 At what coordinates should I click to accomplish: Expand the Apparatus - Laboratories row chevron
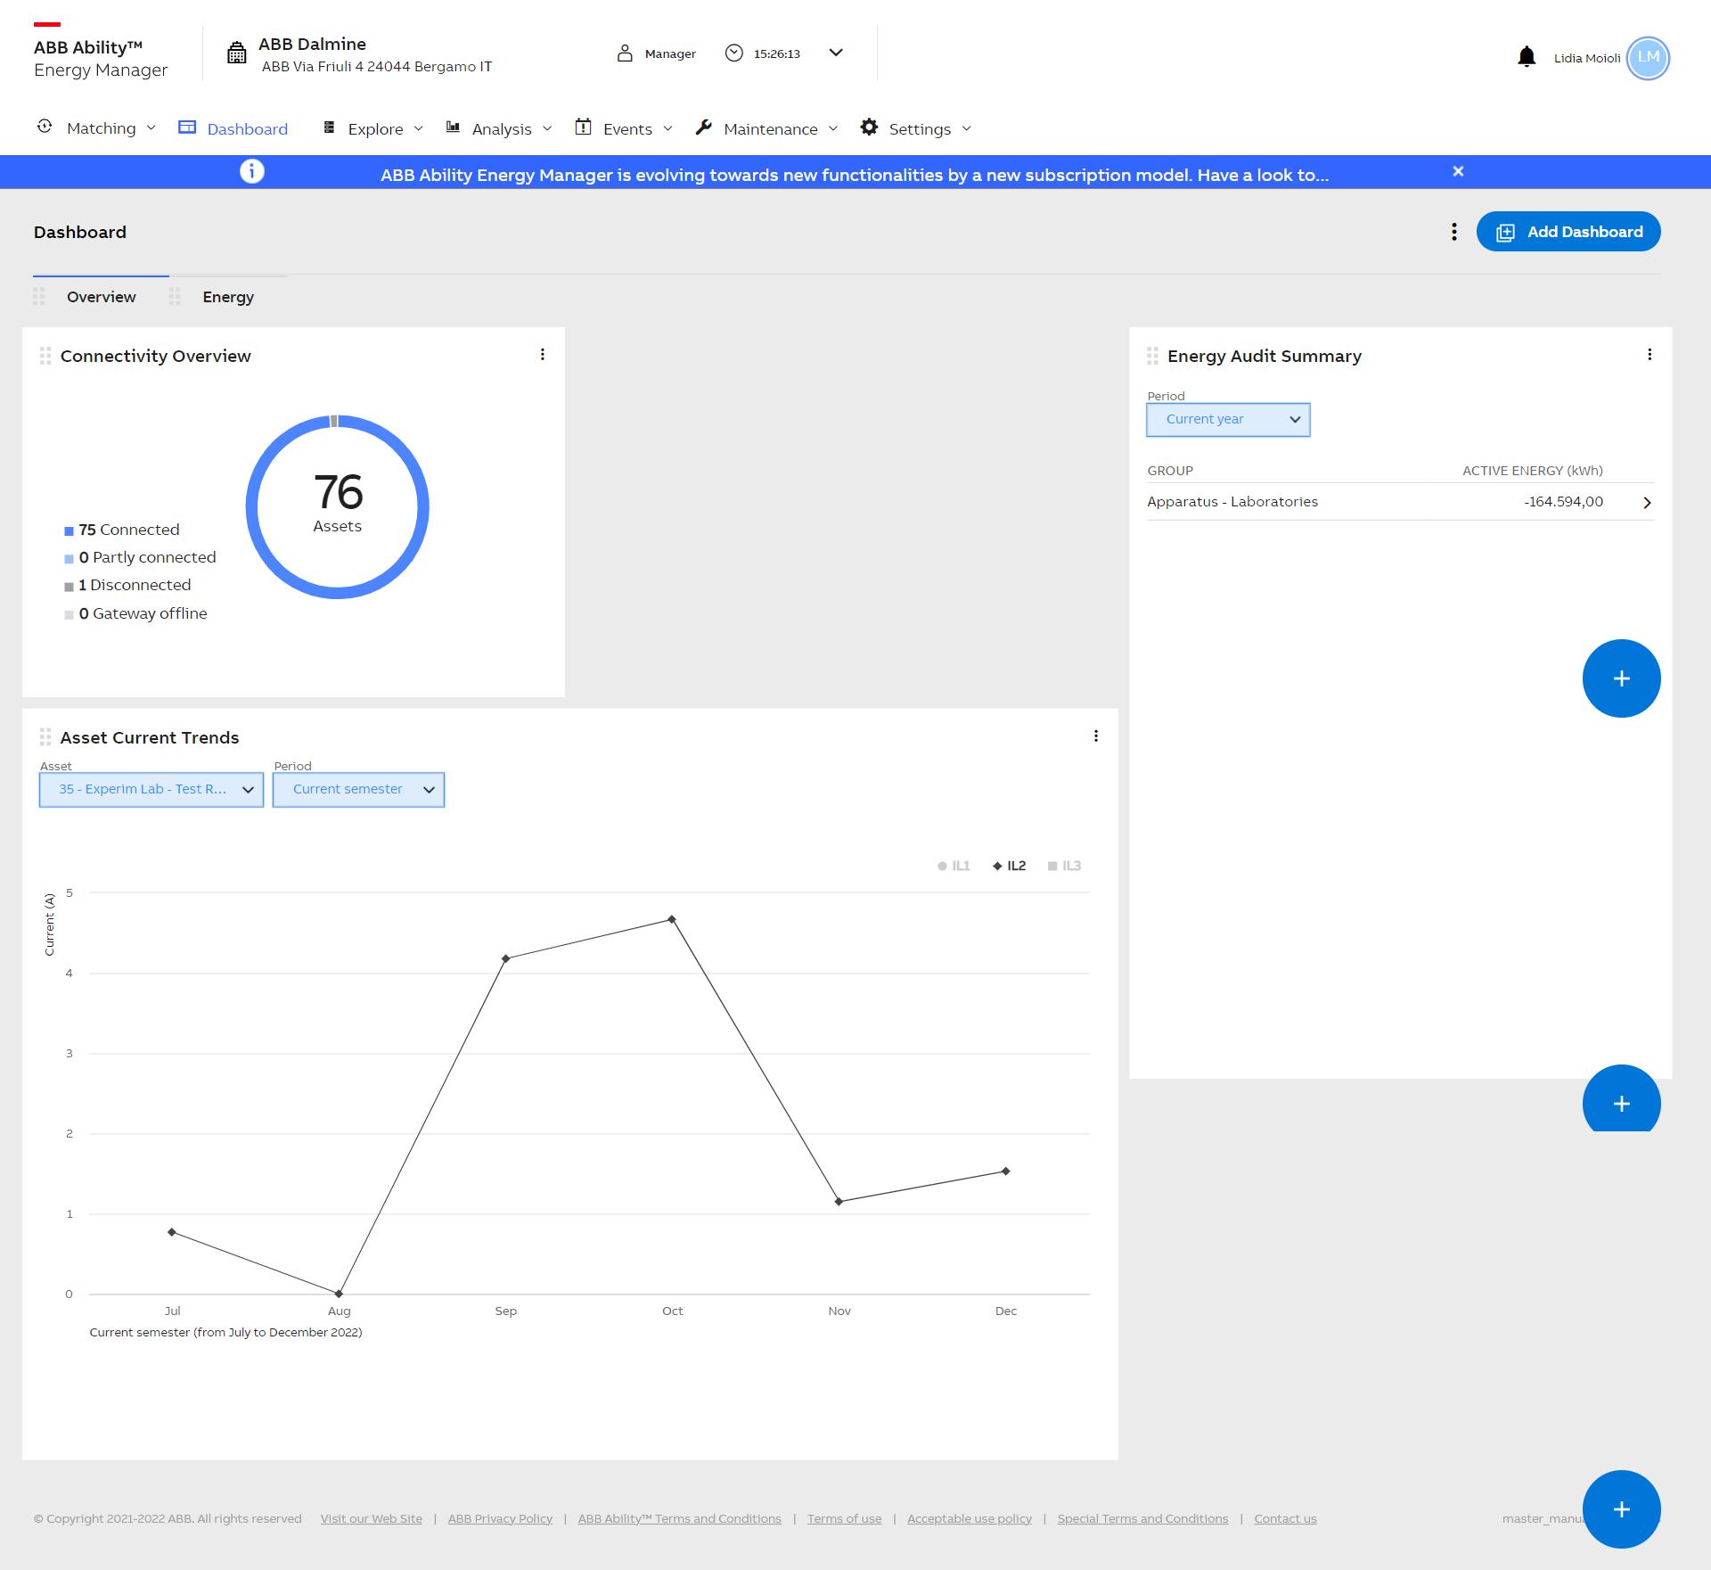click(1647, 503)
